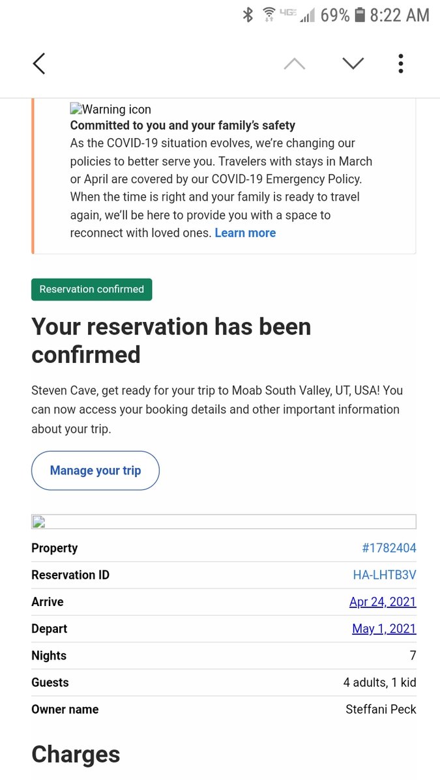Open property number #1782404 link
Viewport: 440px width, 782px height.
[x=389, y=548]
